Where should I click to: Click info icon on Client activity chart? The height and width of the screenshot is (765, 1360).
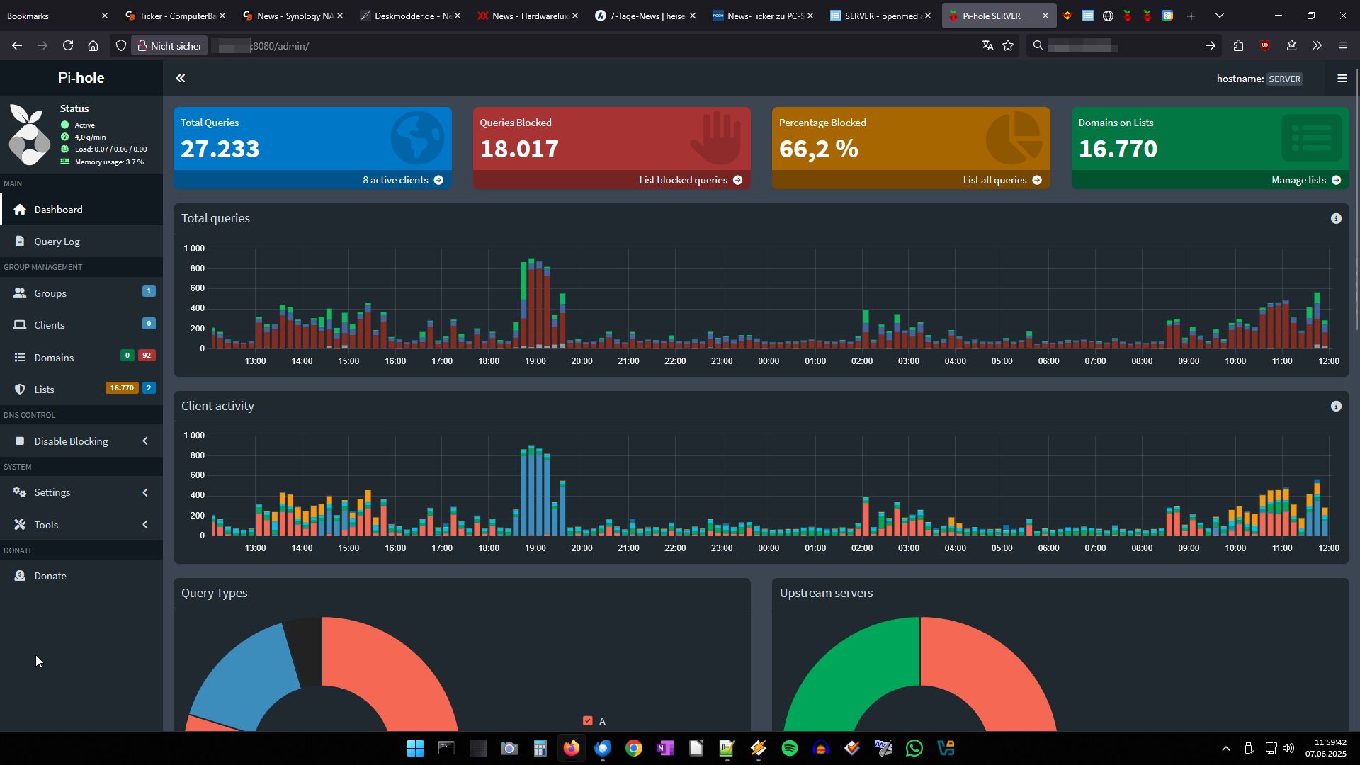coord(1335,407)
